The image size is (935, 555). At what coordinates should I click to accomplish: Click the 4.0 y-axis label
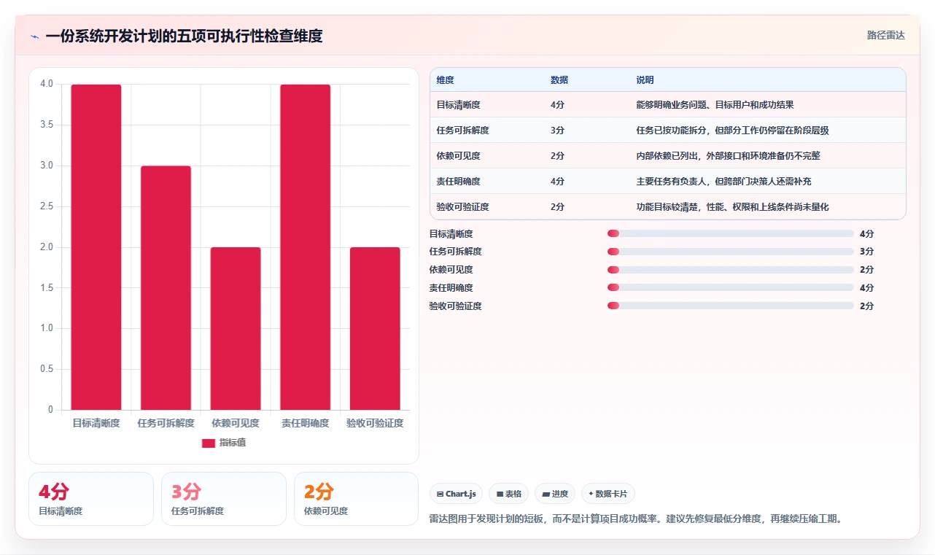point(47,84)
